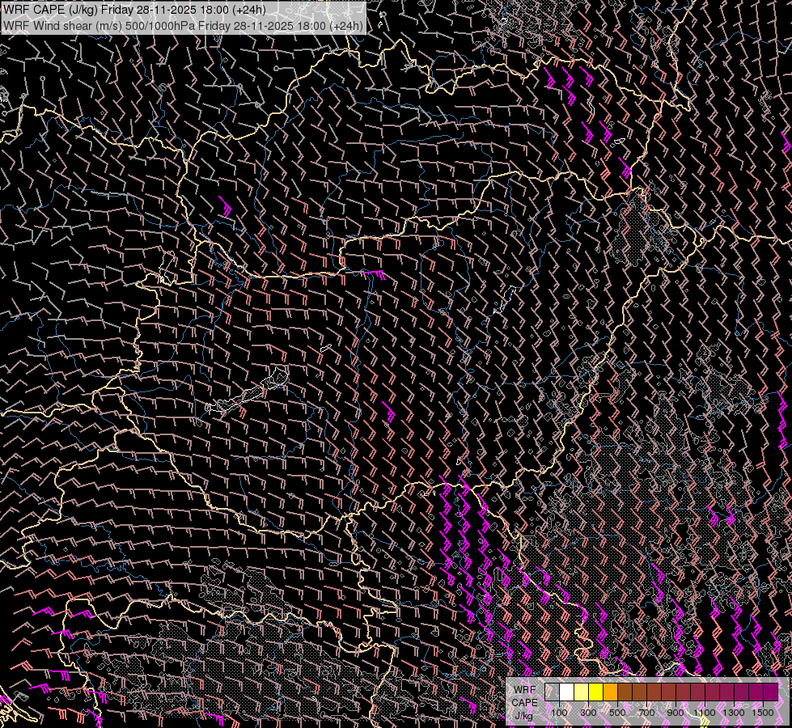This screenshot has width=792, height=728.
Task: Click the 900 legend scale label
Action: [676, 713]
